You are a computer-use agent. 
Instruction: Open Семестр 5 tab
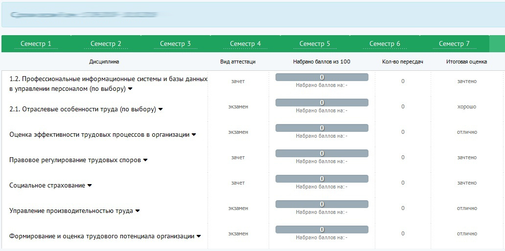click(315, 44)
